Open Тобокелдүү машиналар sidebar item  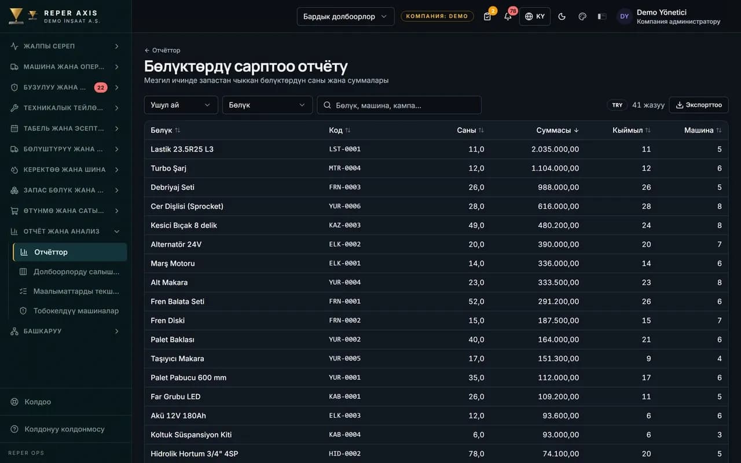tap(70, 311)
